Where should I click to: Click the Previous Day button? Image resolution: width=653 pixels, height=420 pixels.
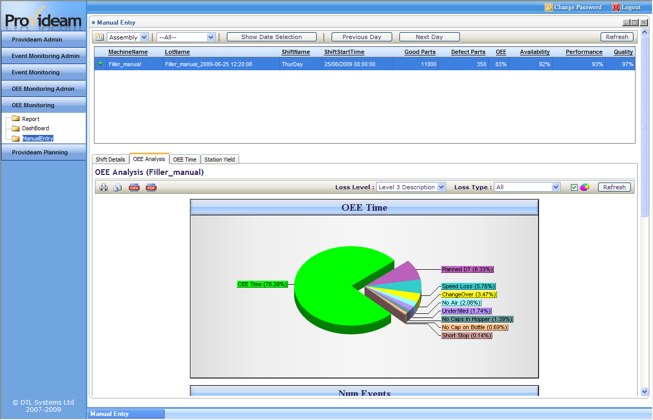click(x=362, y=37)
